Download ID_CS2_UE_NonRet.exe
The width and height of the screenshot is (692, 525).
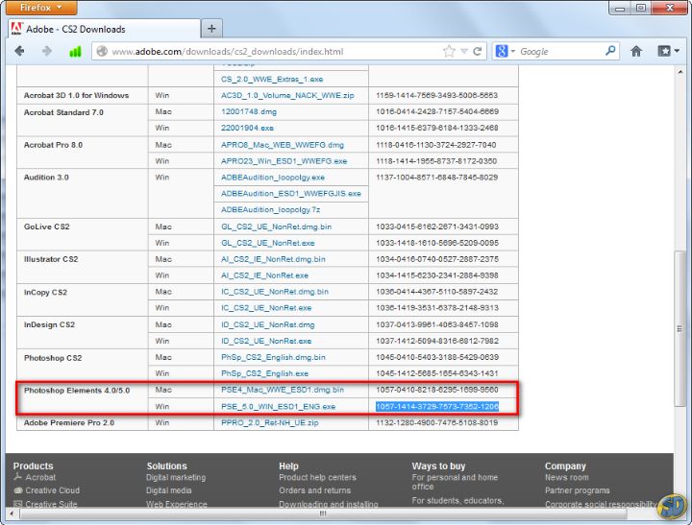(x=266, y=341)
